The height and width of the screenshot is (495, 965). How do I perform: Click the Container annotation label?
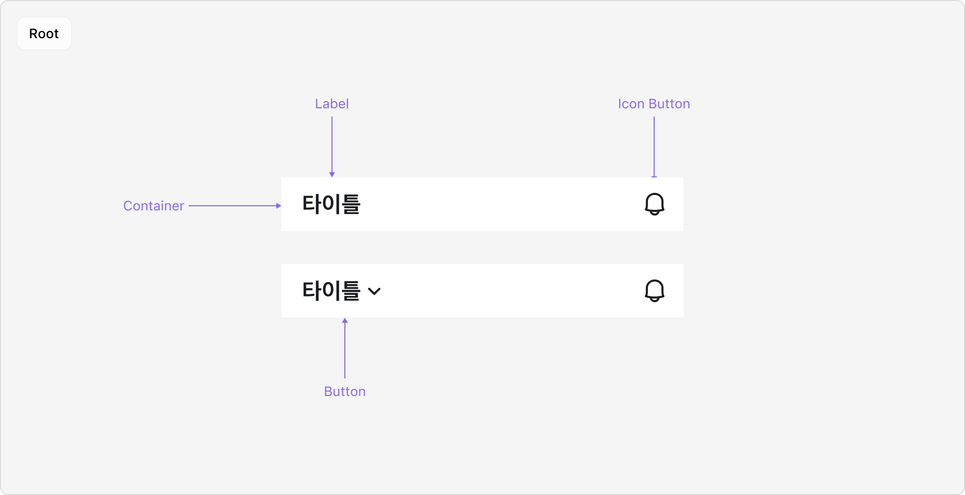pyautogui.click(x=153, y=206)
